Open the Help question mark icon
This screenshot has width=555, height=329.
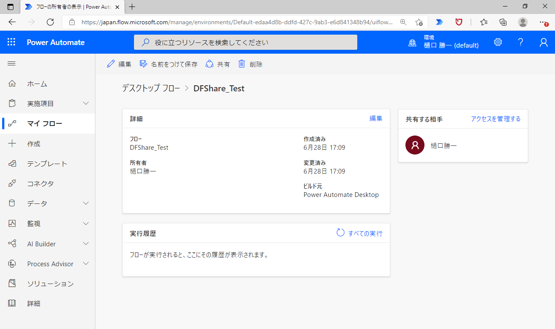pyautogui.click(x=521, y=42)
